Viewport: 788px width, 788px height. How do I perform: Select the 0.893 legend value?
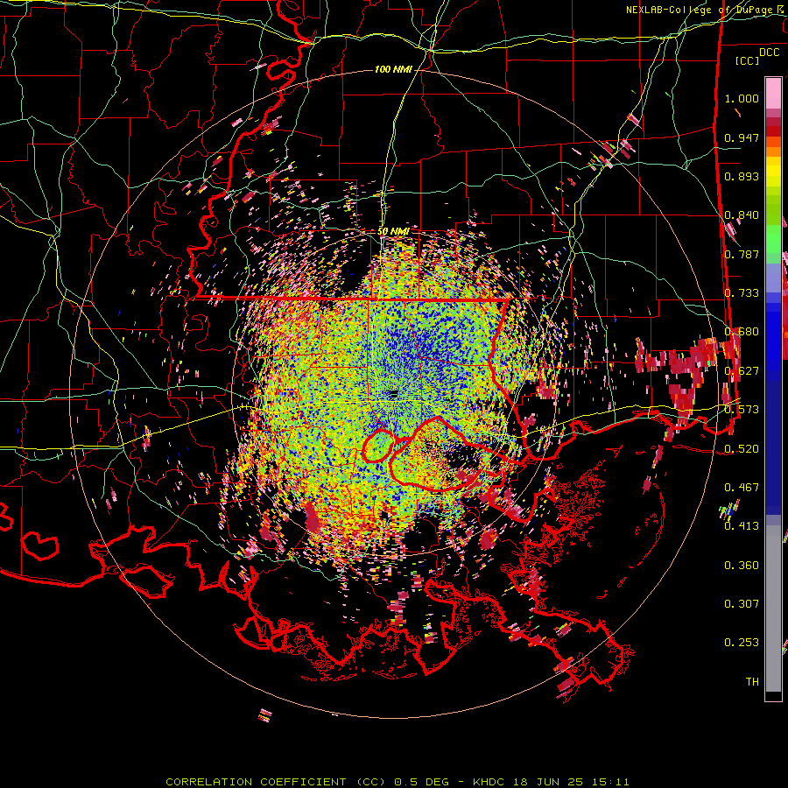tap(742, 176)
